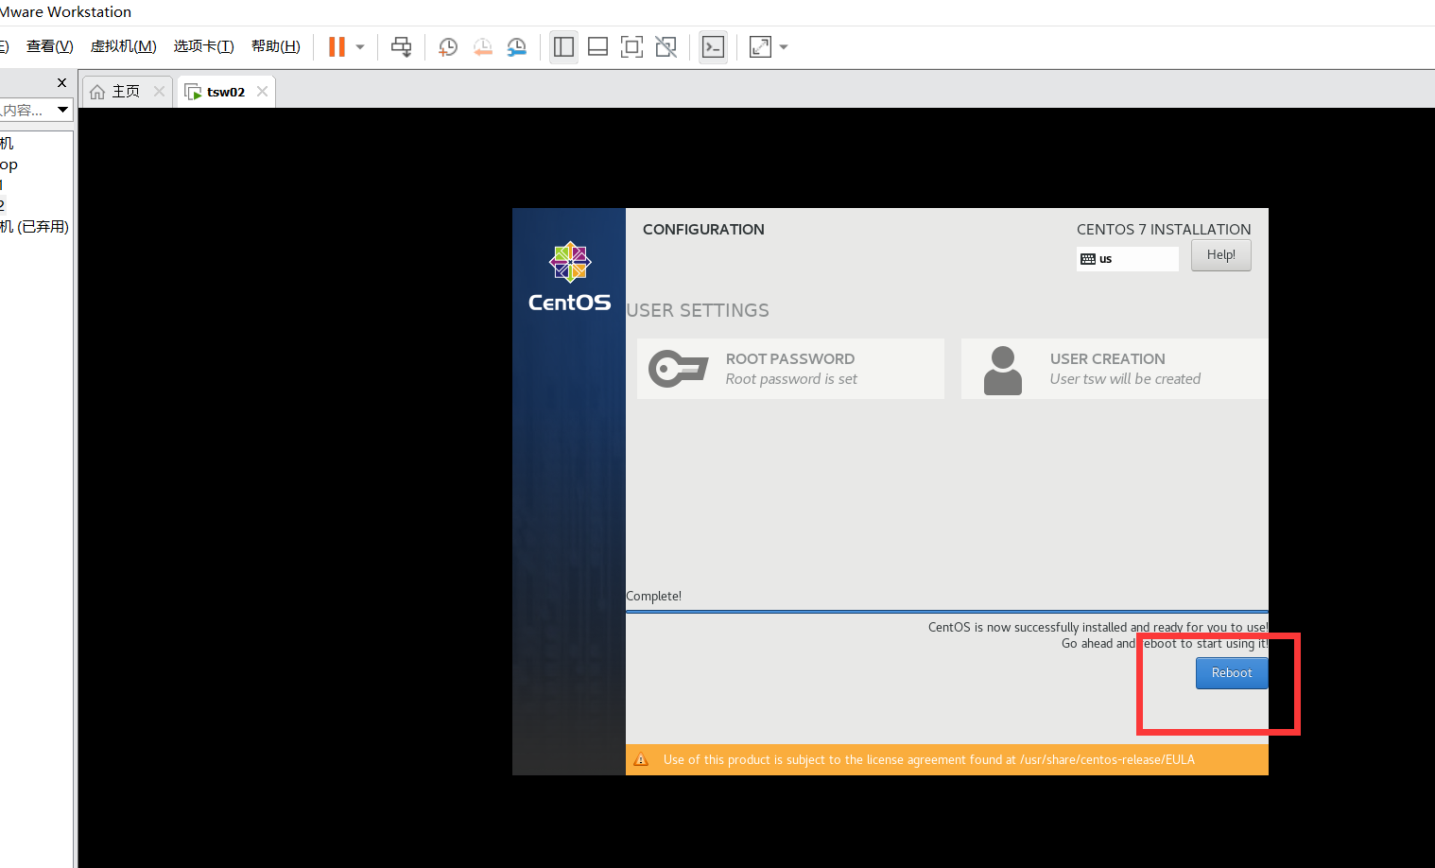Open the snapshot manager
The image size is (1435, 868).
(517, 46)
